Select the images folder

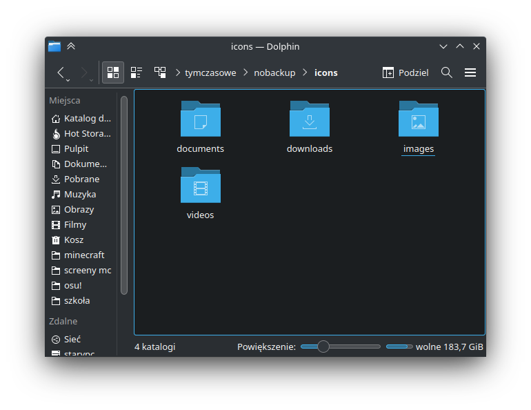click(419, 126)
